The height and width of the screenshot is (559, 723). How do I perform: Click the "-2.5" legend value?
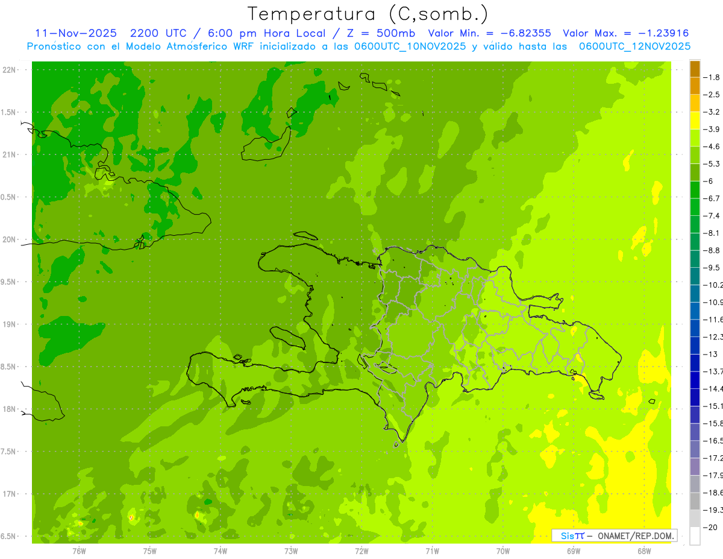[712, 95]
